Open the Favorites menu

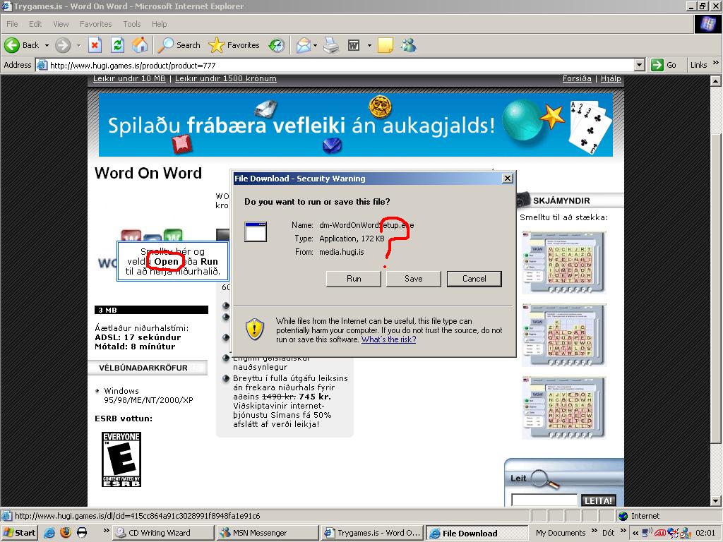pyautogui.click(x=95, y=24)
